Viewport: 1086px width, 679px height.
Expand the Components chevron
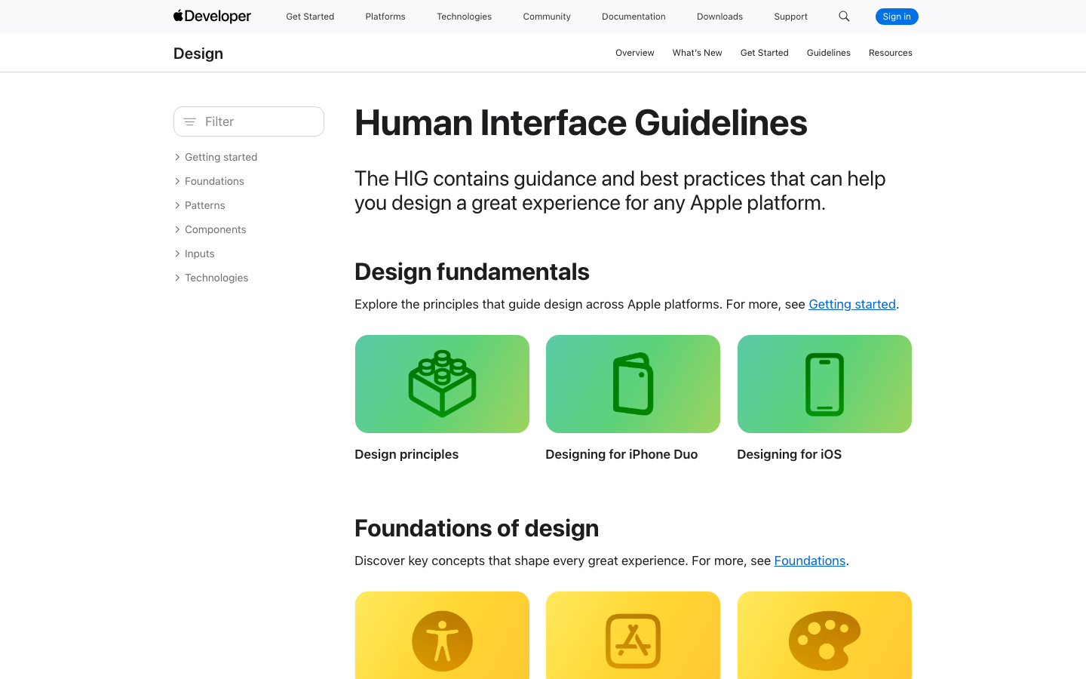click(x=177, y=229)
